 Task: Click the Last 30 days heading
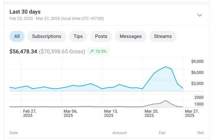(x=25, y=12)
